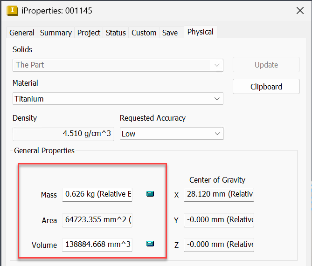The height and width of the screenshot is (266, 312).
Task: Click the Volume value field
Action: tap(97, 245)
